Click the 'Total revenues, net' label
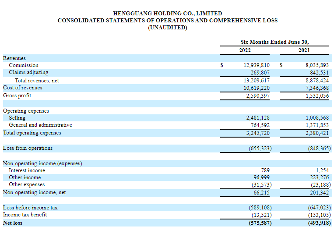 [x=37, y=81]
